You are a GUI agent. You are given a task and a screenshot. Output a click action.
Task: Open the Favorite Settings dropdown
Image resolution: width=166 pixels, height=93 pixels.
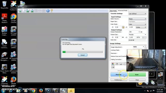coord(137,14)
